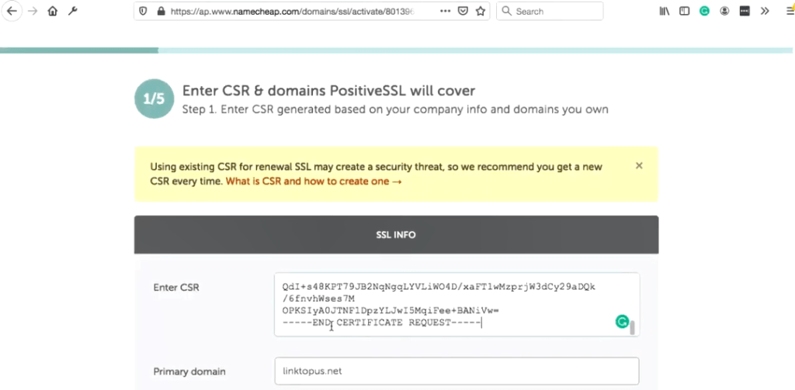The width and height of the screenshot is (795, 390).
Task: Click 'Enter CSR' label text
Action: [176, 288]
